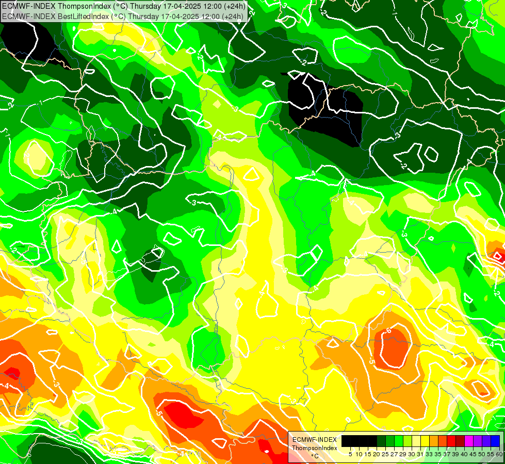Click legend tick value 15

(368, 454)
